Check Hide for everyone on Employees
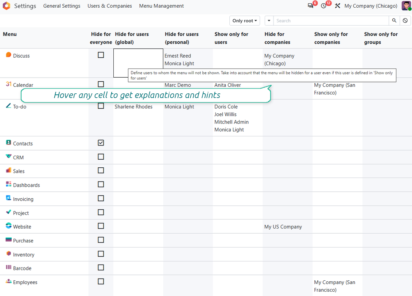Viewport: 412px width, 296px height. pos(101,281)
